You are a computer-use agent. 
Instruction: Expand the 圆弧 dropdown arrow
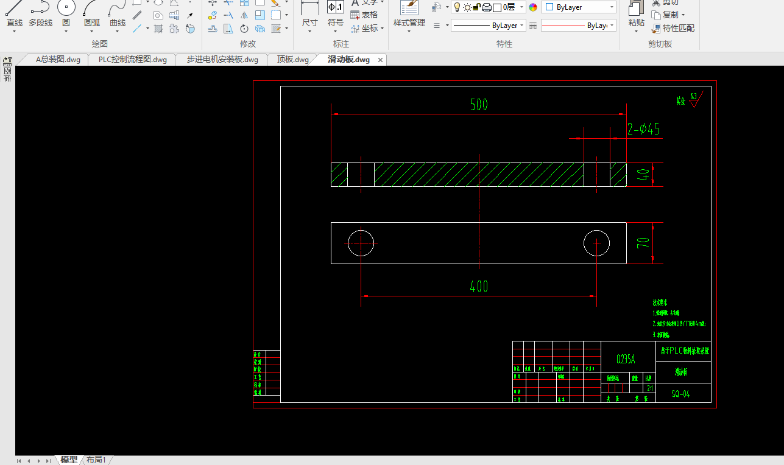(x=92, y=31)
